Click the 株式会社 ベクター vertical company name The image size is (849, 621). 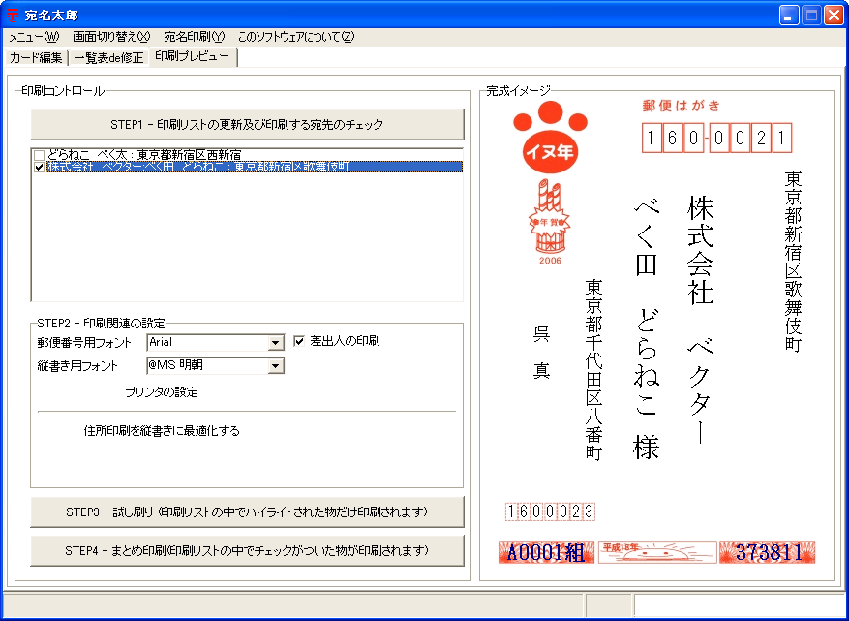tap(700, 320)
